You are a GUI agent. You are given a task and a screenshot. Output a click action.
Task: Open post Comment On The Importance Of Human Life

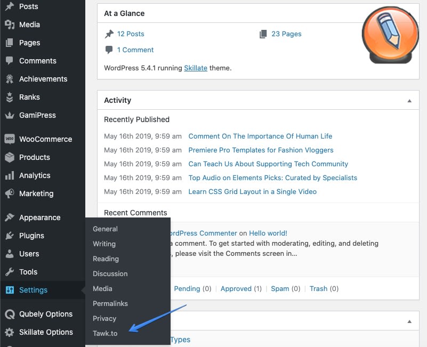[260, 136]
